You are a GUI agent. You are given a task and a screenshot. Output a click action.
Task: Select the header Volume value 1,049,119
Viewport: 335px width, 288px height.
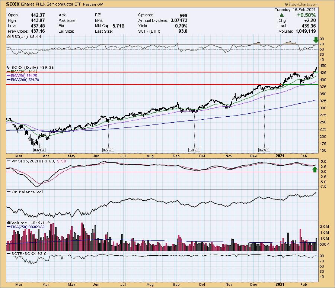point(306,31)
